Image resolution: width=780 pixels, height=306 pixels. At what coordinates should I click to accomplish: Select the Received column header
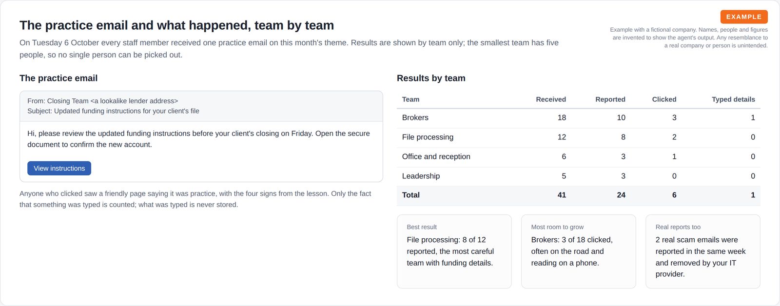[551, 99]
